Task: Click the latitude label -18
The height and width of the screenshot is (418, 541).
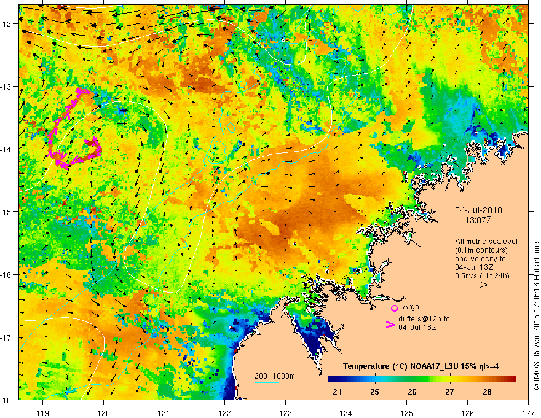Action: point(7,400)
